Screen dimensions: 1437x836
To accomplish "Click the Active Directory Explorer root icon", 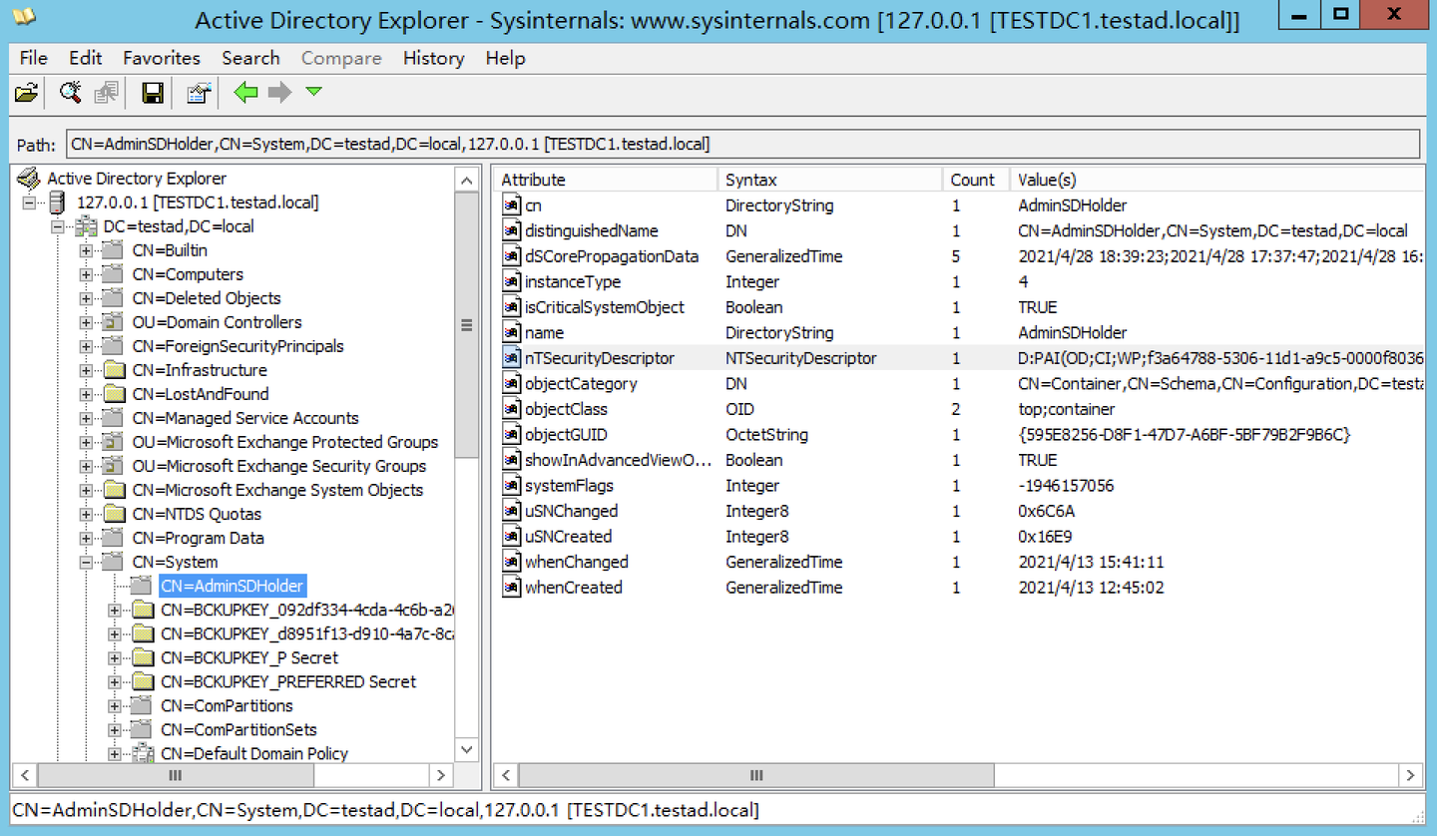I will click(29, 179).
